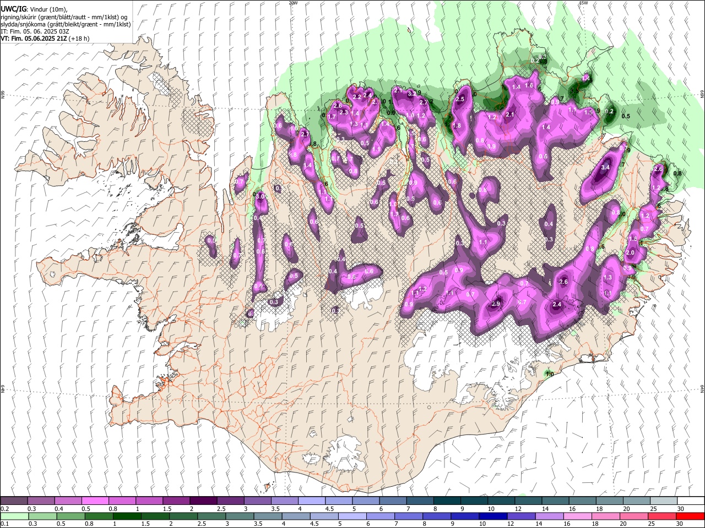Click the upper-row legend label "30"
Viewport: 705px width, 528px height.
pos(681,509)
